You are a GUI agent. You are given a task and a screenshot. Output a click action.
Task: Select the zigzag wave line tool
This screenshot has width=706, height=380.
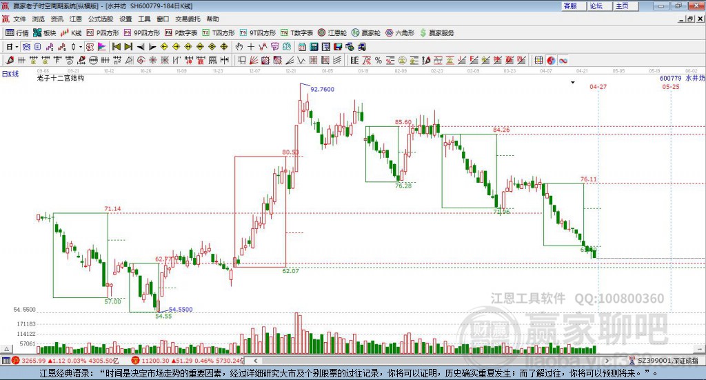pyautogui.click(x=301, y=60)
